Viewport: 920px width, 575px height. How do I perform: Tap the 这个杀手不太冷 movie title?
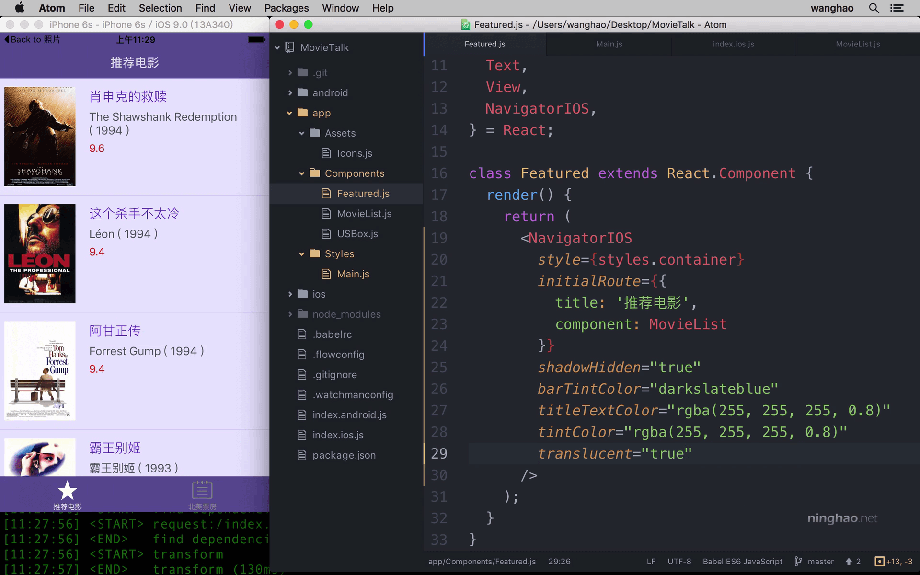(x=134, y=214)
